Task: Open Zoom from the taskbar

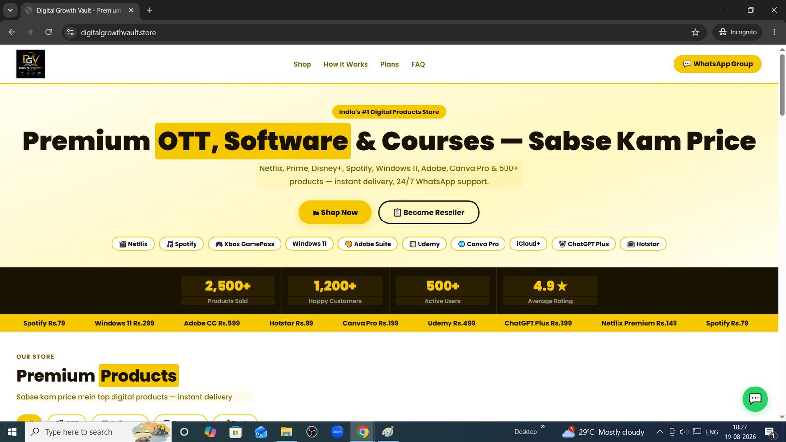Action: pyautogui.click(x=337, y=432)
